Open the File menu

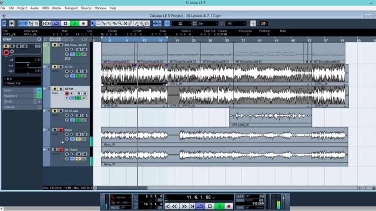[3, 8]
